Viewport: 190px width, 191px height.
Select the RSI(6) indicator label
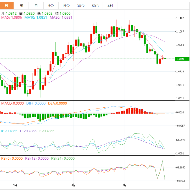click(x=12, y=159)
